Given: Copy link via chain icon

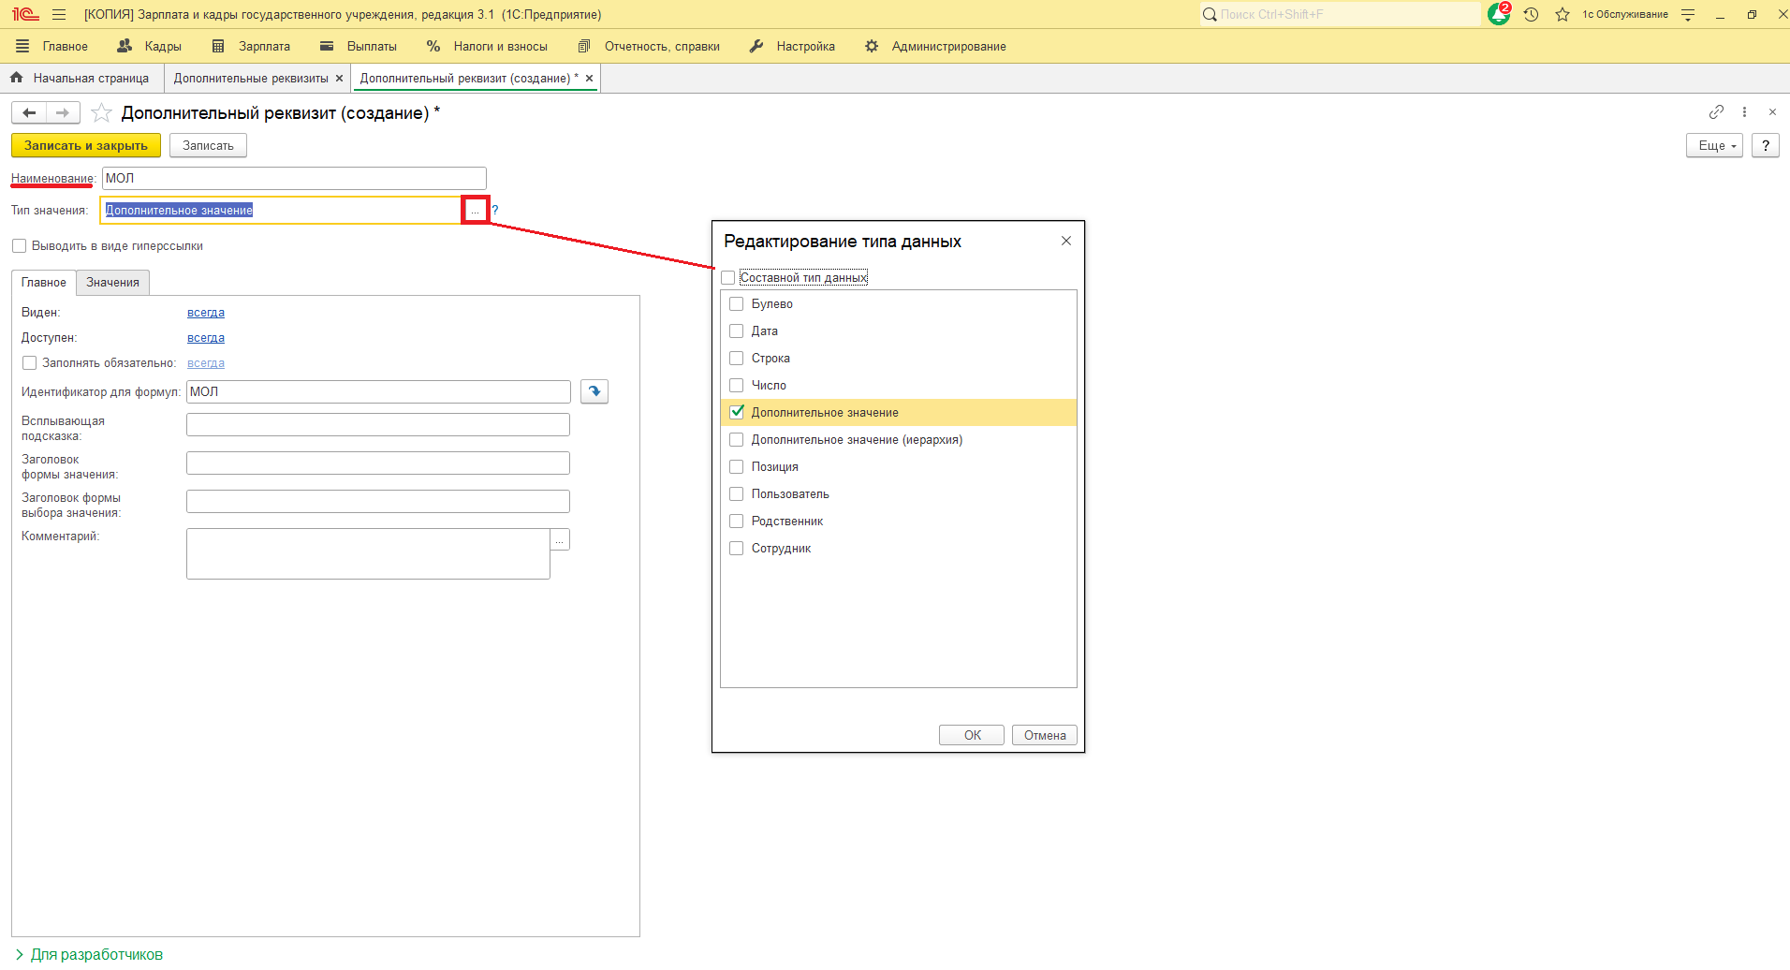Looking at the screenshot, I should point(1716,112).
